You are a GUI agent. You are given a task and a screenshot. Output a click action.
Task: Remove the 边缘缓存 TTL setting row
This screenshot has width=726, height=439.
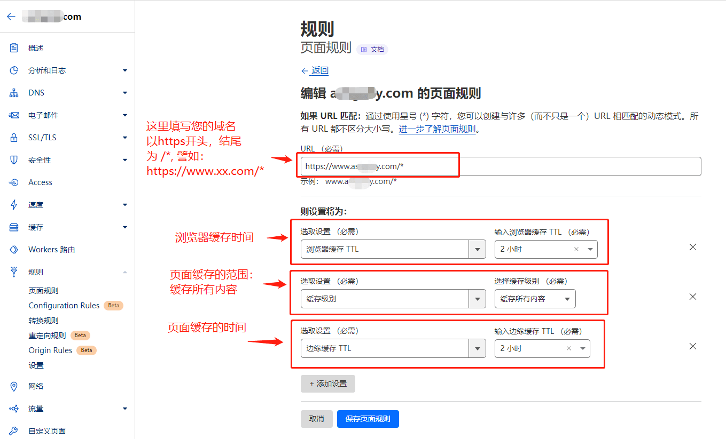pos(693,346)
